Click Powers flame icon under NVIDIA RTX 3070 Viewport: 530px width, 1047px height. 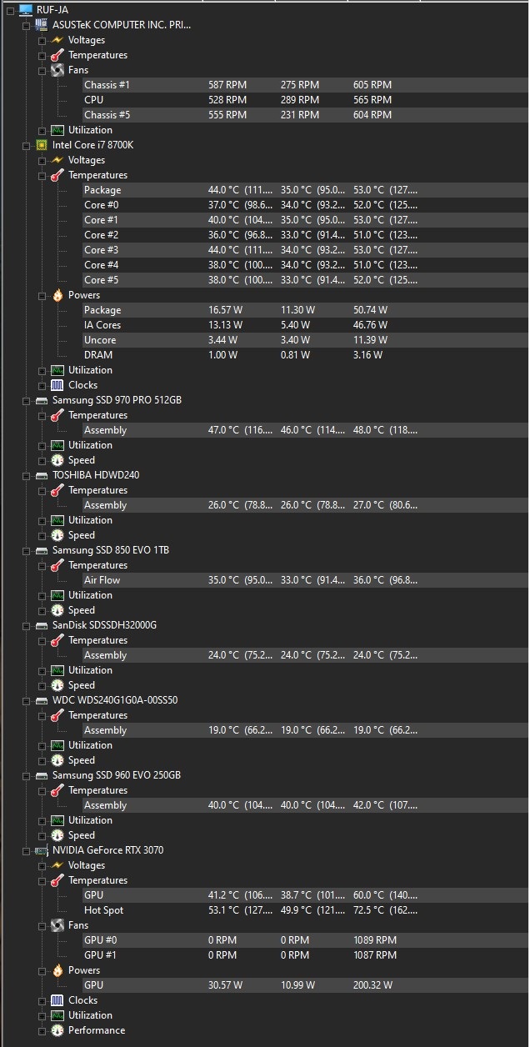pyautogui.click(x=57, y=970)
